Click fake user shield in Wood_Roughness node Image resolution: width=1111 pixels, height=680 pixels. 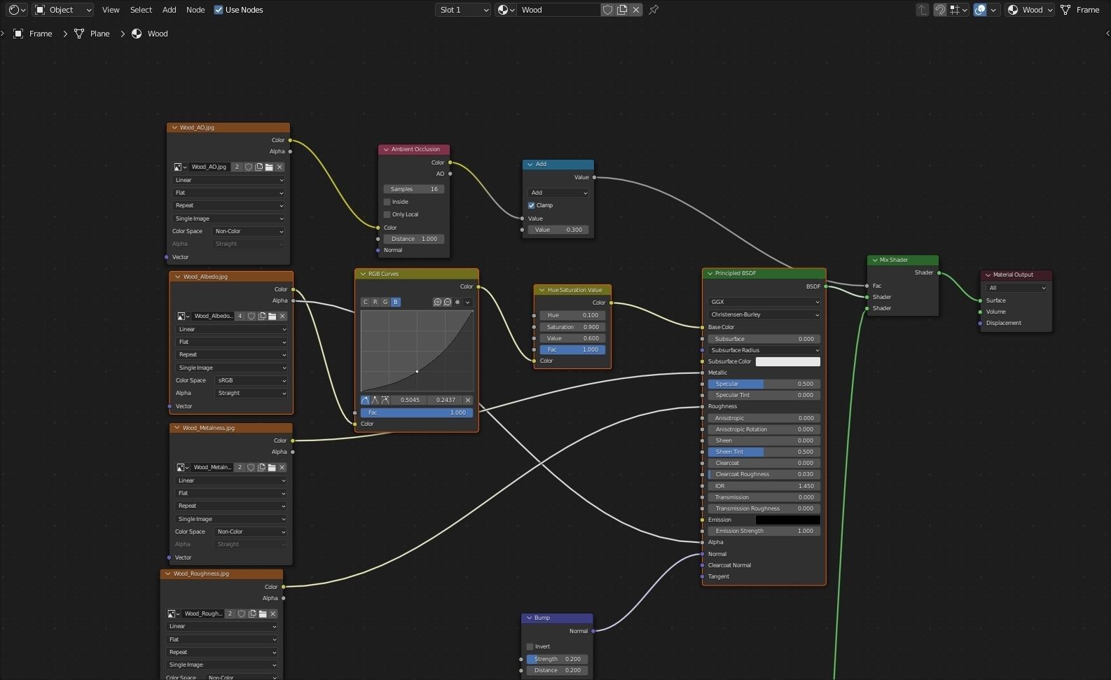pyautogui.click(x=242, y=613)
